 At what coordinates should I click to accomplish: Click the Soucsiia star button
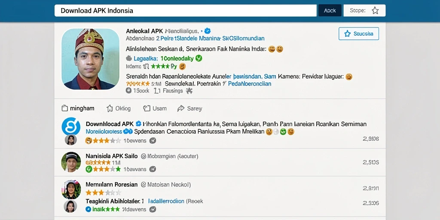tap(359, 34)
